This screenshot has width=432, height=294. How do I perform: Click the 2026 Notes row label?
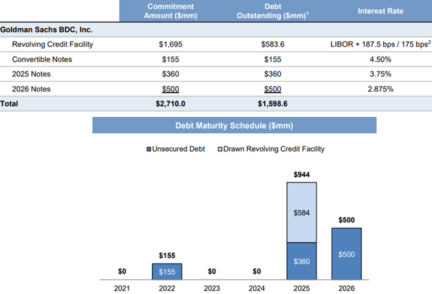31,89
